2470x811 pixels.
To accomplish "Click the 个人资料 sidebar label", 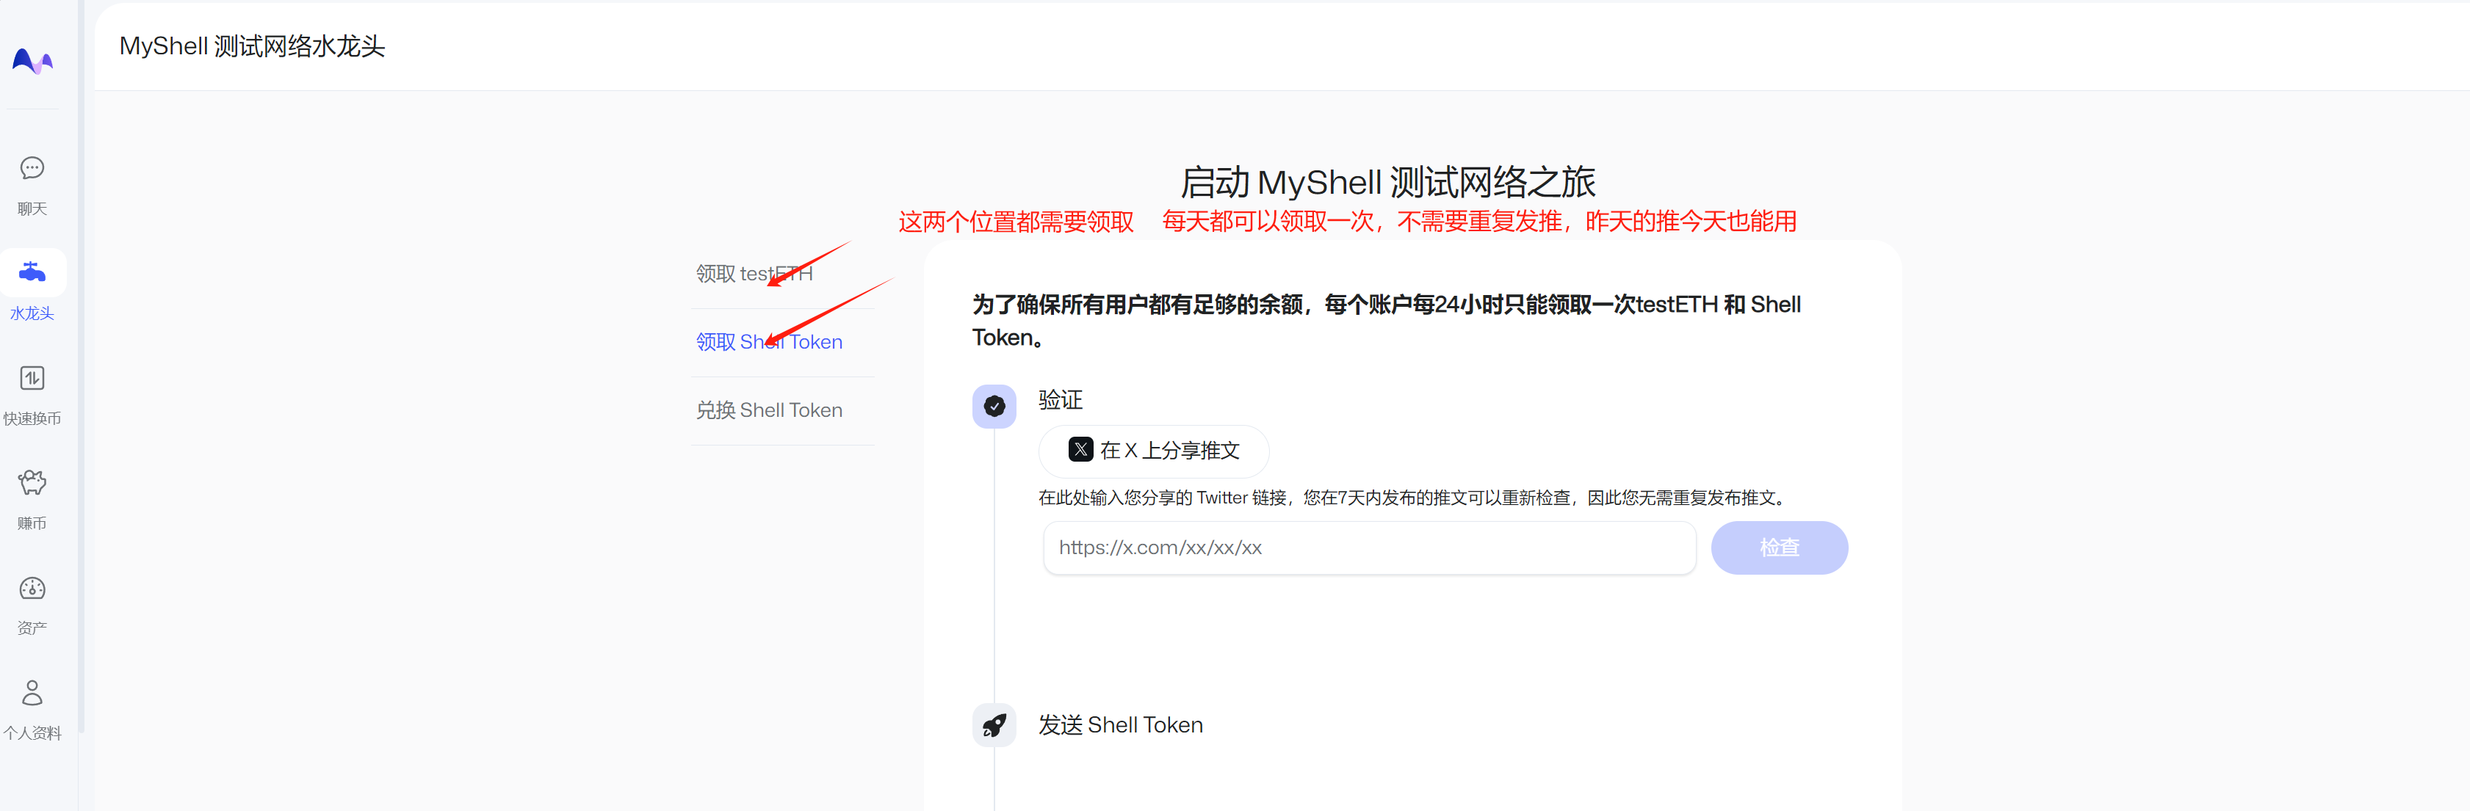I will (x=32, y=733).
